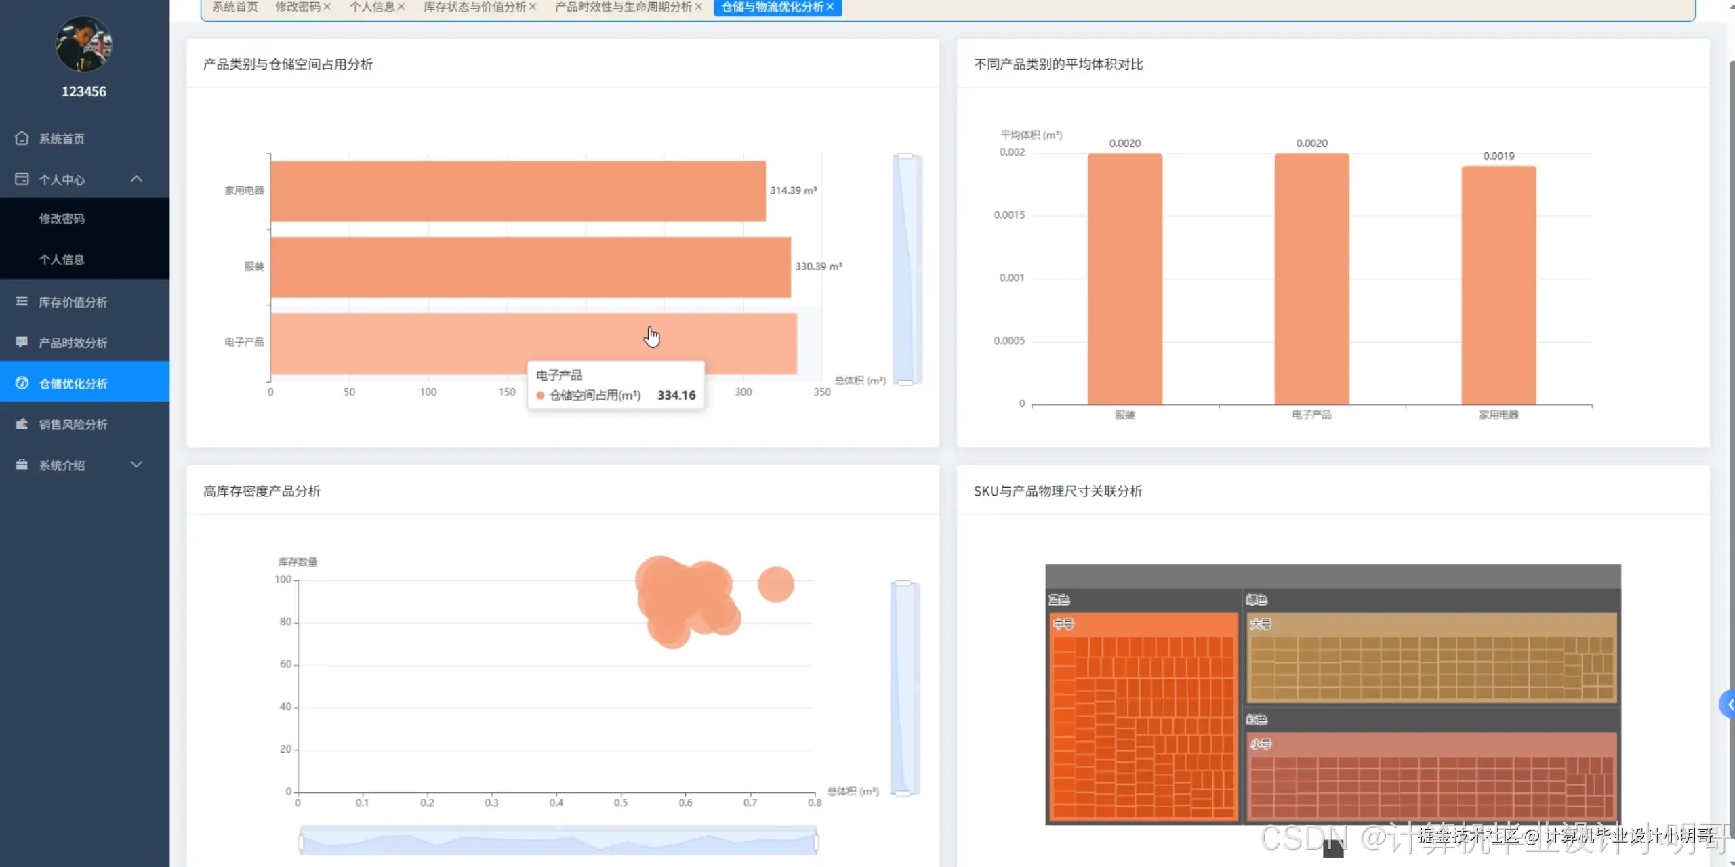Click the 中号 orange treemap block
This screenshot has width=1735, height=867.
1144,718
